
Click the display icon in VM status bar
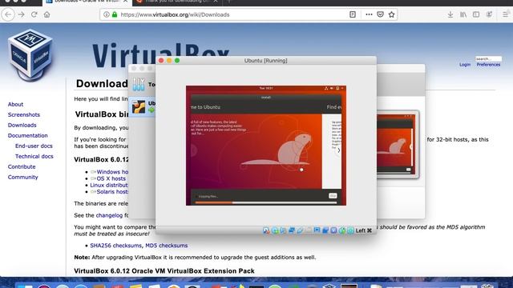317,230
